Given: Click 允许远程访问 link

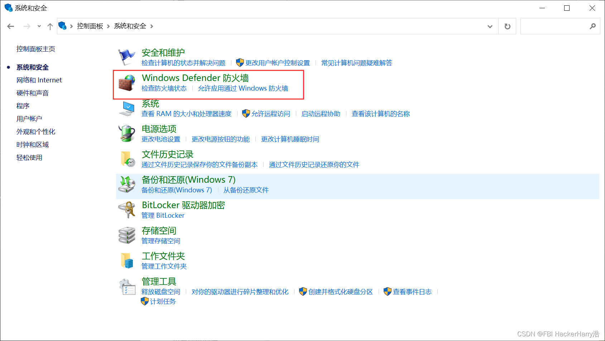Looking at the screenshot, I should point(271,114).
